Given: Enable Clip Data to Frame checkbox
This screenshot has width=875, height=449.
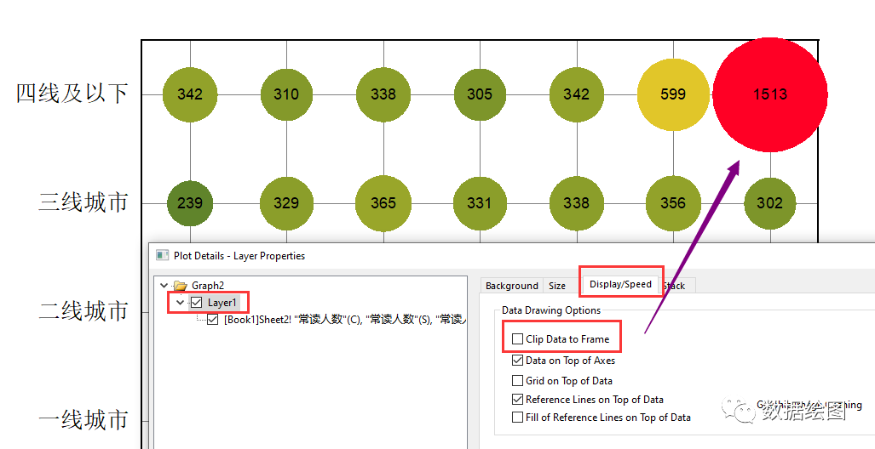Looking at the screenshot, I should coord(518,339).
